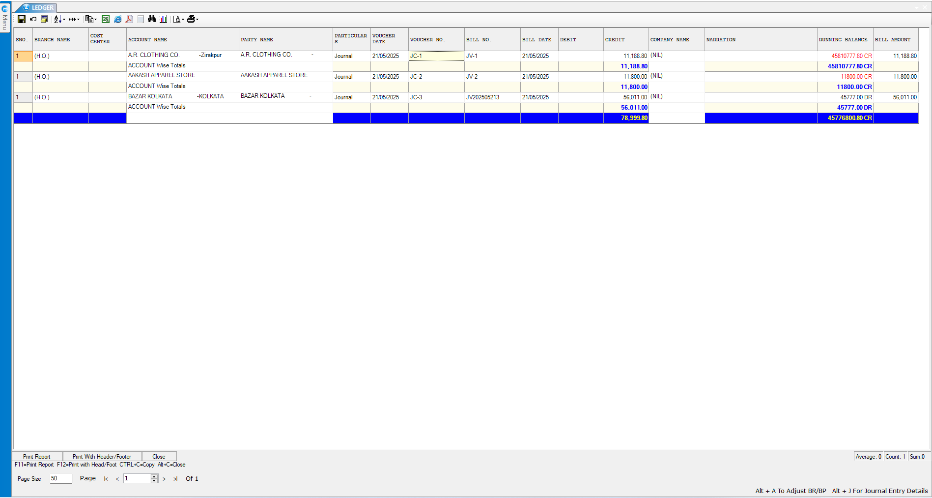Click Print With Header/Footer button

102,457
